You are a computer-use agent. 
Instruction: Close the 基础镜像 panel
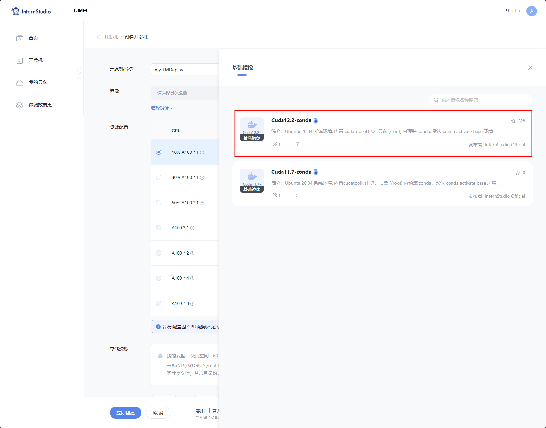(x=530, y=68)
